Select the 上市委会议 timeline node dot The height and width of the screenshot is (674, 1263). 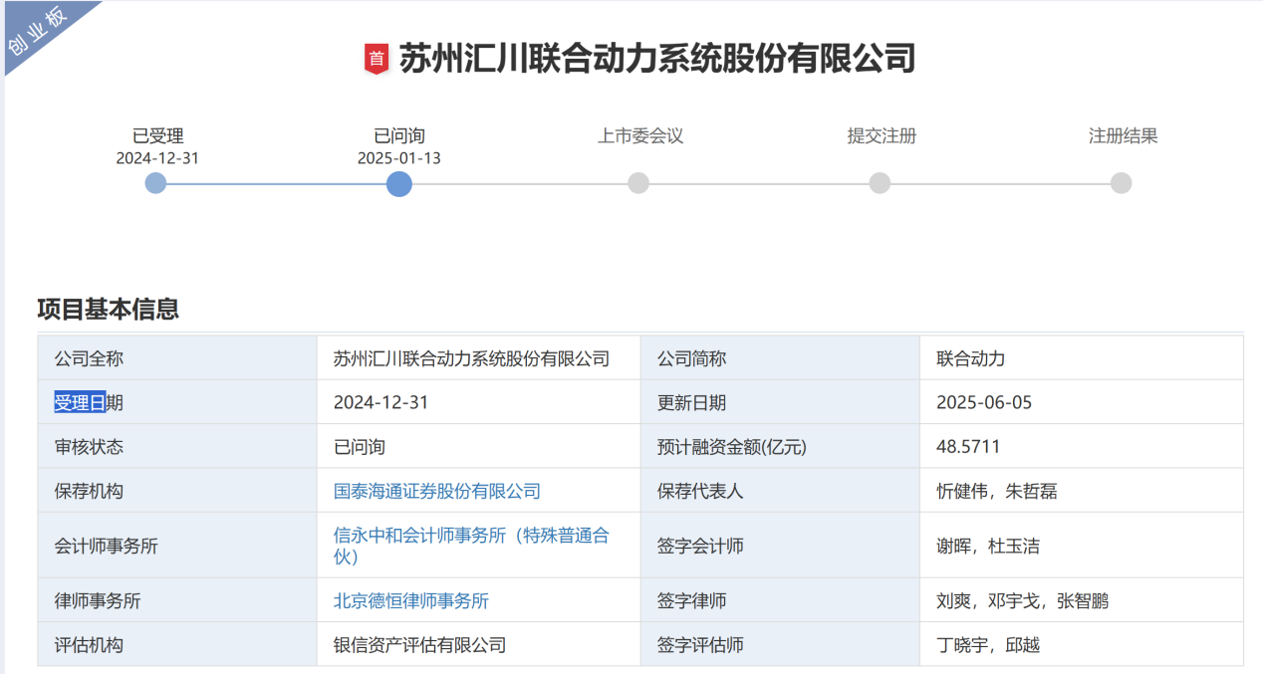[638, 183]
